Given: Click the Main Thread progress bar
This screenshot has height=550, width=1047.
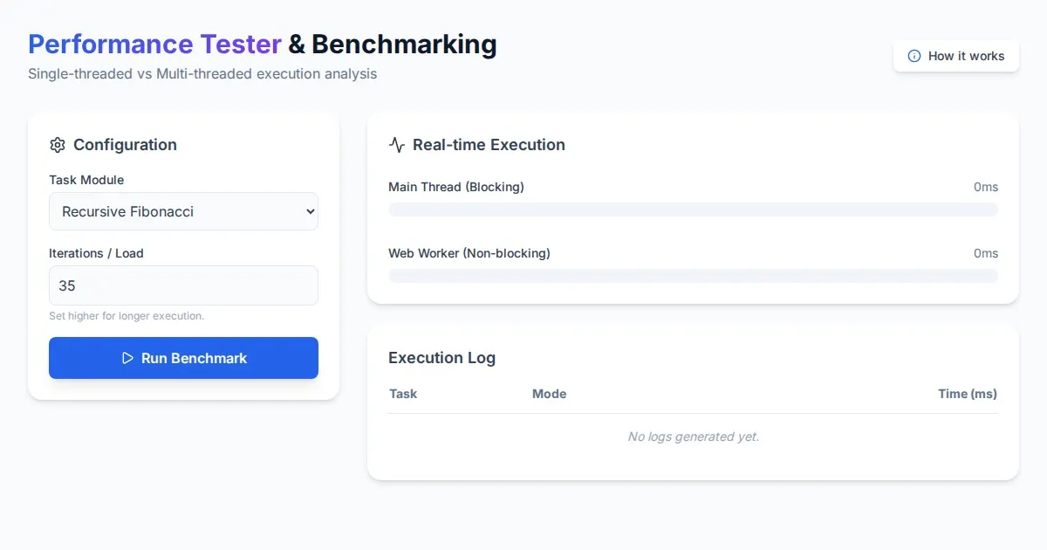Looking at the screenshot, I should 693,210.
